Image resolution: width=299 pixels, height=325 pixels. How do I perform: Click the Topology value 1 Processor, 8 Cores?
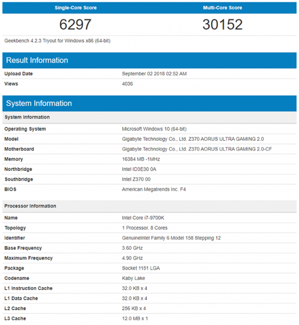tap(145, 228)
